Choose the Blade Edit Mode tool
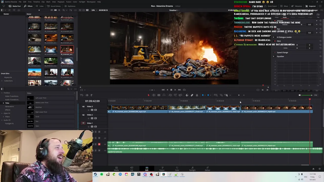Image resolution: width=324 pixels, height=182 pixels. [159, 95]
